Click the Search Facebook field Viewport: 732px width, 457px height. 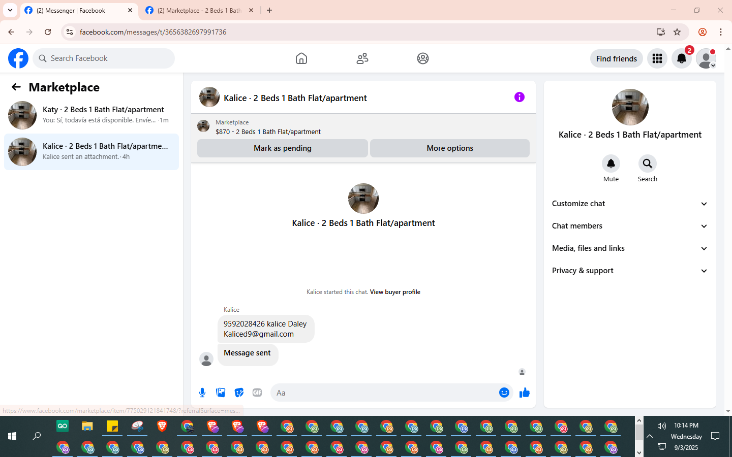coord(104,58)
